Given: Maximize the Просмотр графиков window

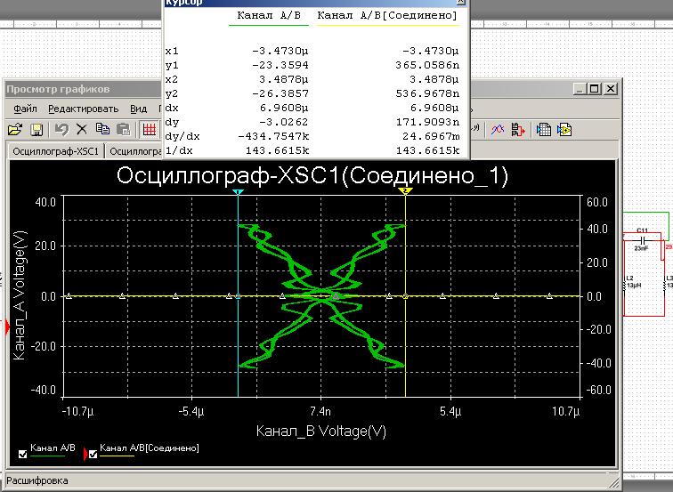Looking at the screenshot, I should coord(595,89).
